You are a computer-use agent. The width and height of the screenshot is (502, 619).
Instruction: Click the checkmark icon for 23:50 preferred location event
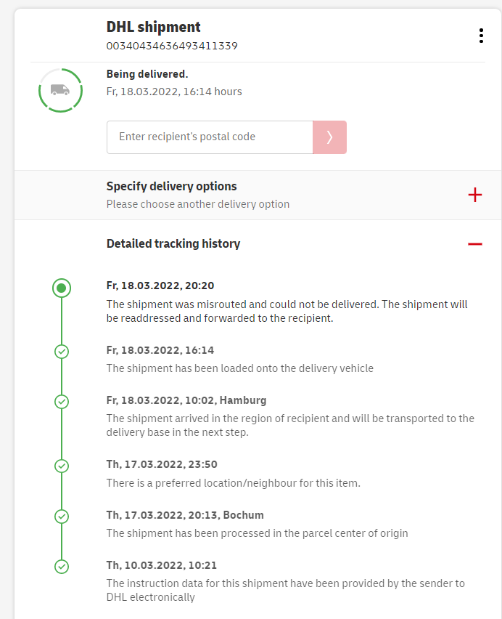pos(62,466)
